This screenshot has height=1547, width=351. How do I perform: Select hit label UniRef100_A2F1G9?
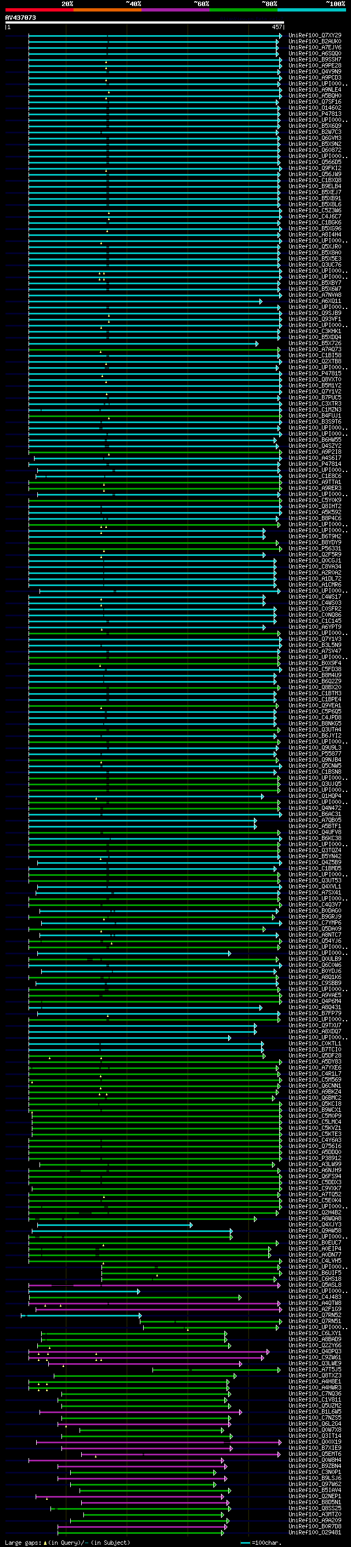click(315, 1309)
